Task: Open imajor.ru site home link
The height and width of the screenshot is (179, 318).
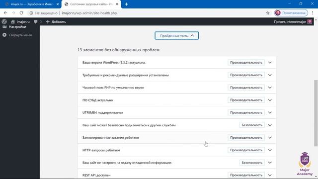Action: [20, 22]
